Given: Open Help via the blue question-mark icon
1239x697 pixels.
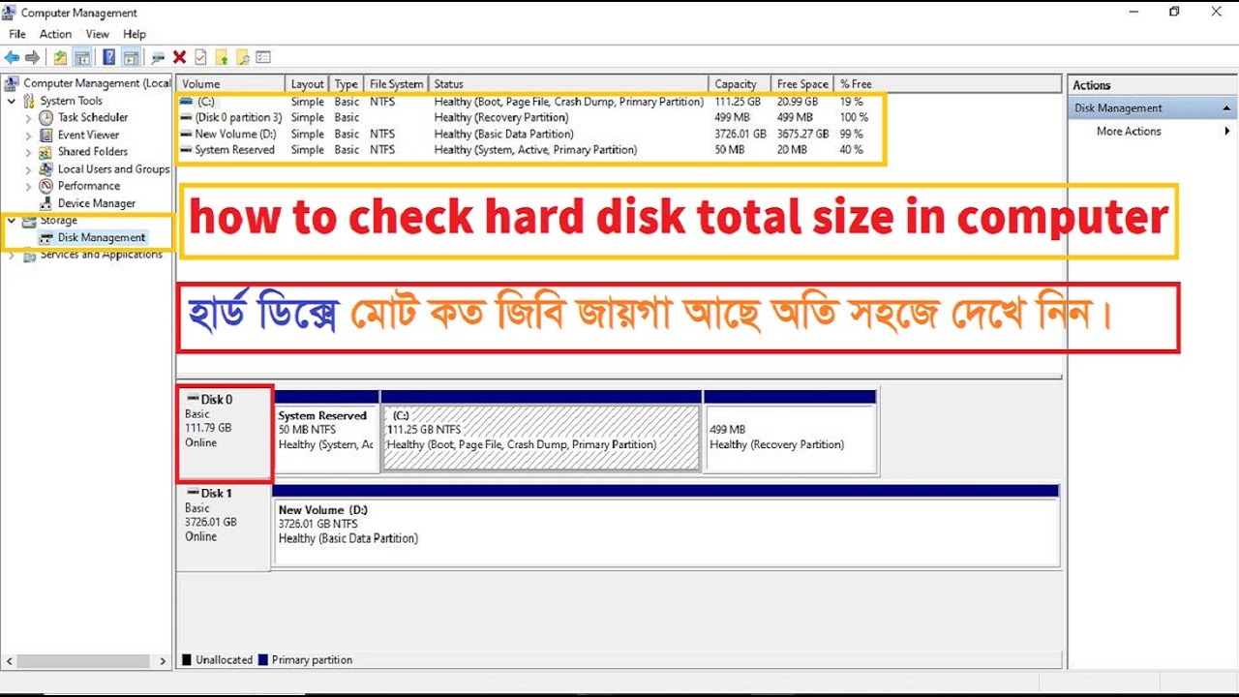Looking at the screenshot, I should coord(109,58).
